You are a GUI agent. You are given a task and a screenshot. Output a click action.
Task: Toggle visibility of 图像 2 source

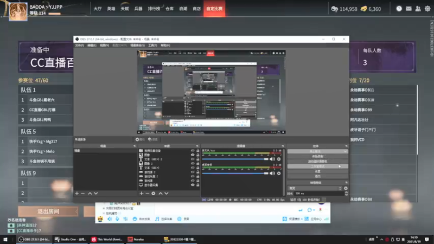193,164
